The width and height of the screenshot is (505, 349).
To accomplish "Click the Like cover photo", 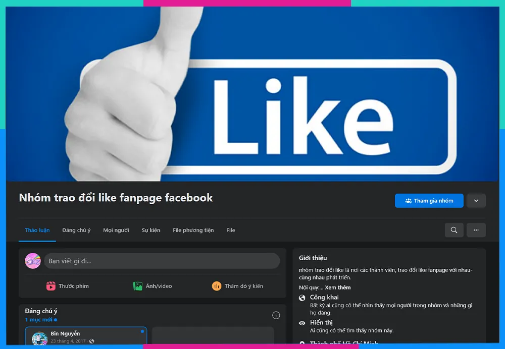I will pyautogui.click(x=252, y=94).
